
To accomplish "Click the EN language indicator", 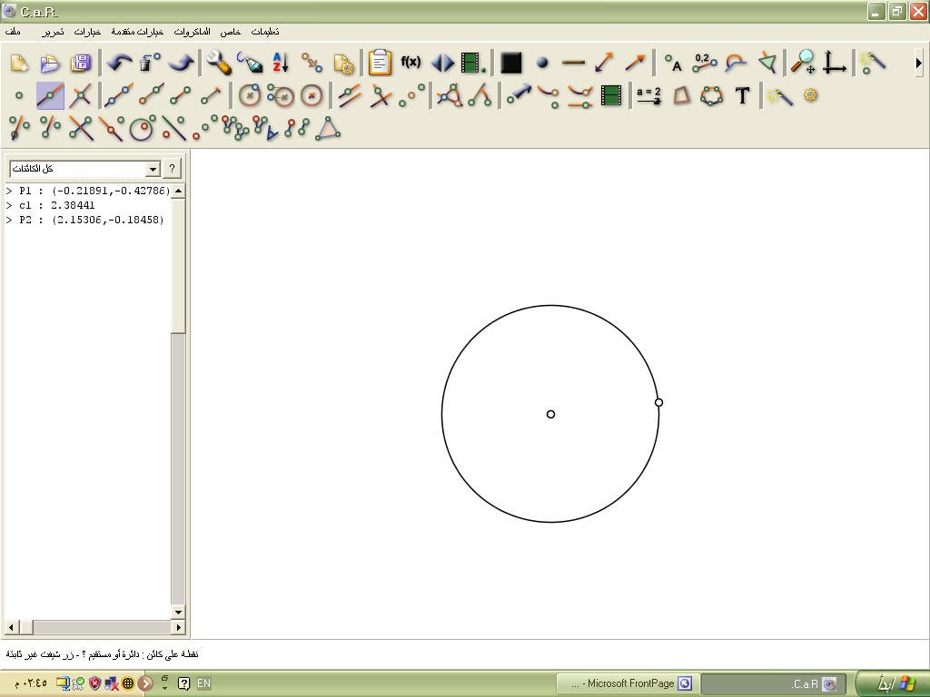I will click(x=203, y=683).
